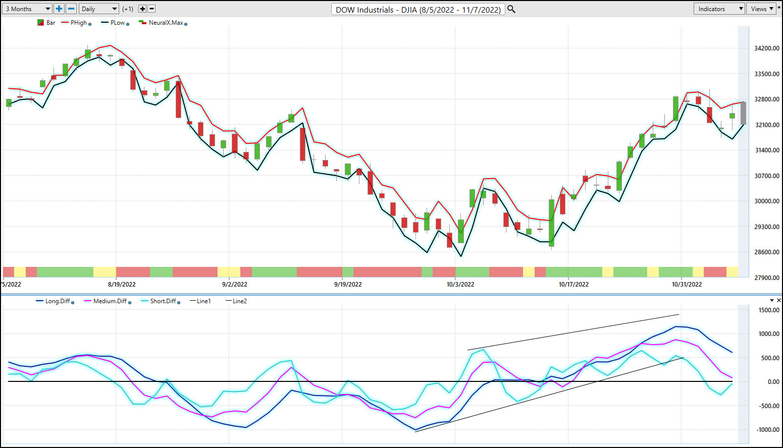This screenshot has width=783, height=448.
Task: Click the cyan Short.Diff line icon
Action: click(x=145, y=301)
